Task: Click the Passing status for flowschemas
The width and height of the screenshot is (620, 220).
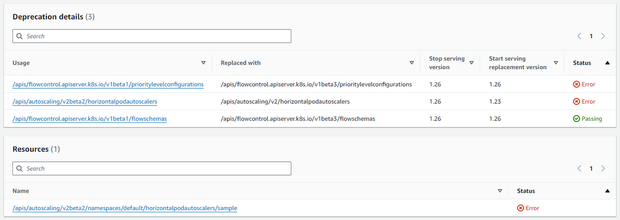Action: 587,119
